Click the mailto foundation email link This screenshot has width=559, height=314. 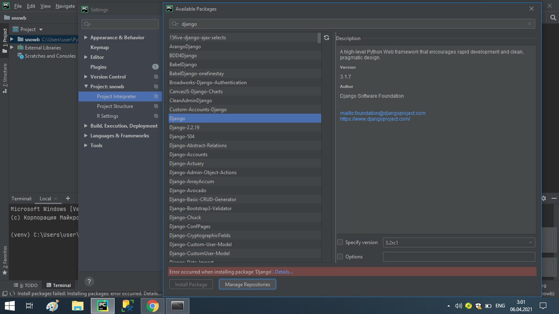[x=383, y=113]
